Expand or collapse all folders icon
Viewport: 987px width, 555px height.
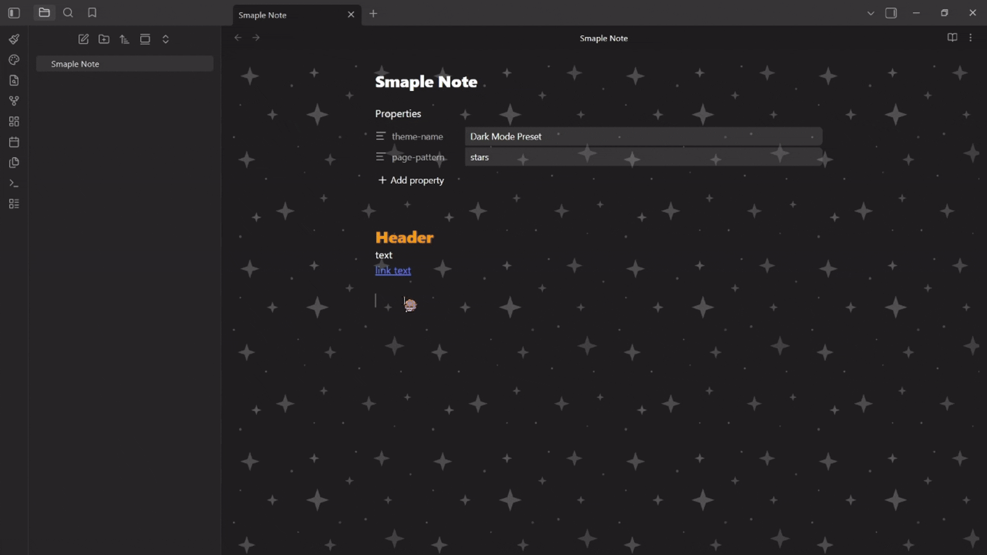coord(166,39)
